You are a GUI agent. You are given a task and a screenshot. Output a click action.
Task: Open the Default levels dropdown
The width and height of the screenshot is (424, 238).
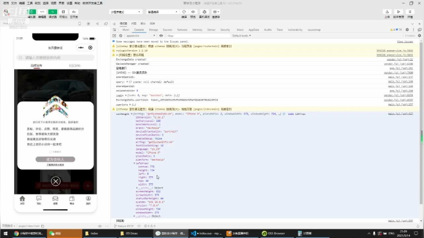[241, 36]
